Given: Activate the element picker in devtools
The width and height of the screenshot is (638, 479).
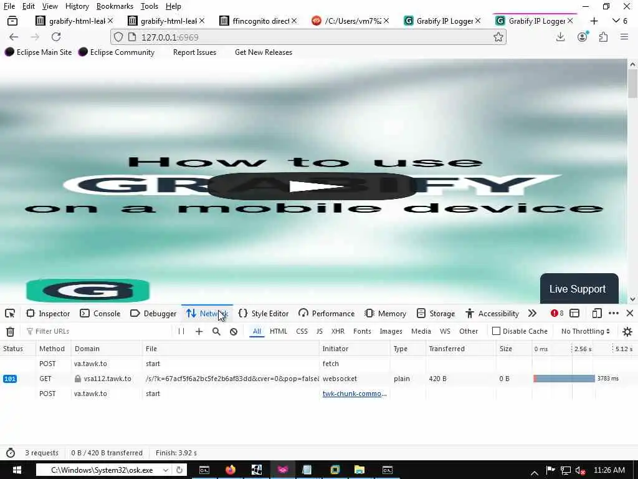Looking at the screenshot, I should [10, 313].
